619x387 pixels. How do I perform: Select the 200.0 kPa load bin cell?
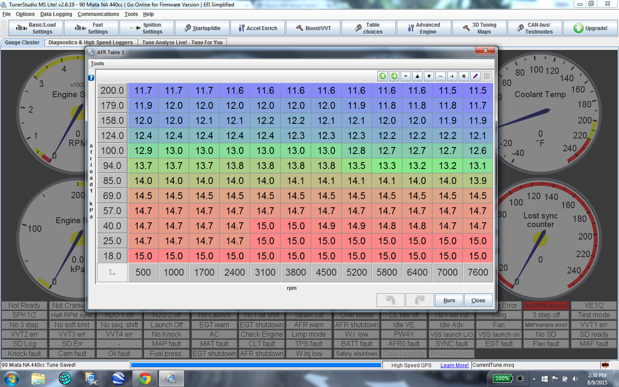pyautogui.click(x=112, y=91)
